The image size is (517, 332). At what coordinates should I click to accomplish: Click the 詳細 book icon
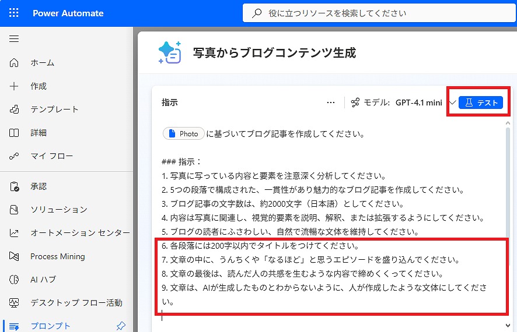pos(15,133)
